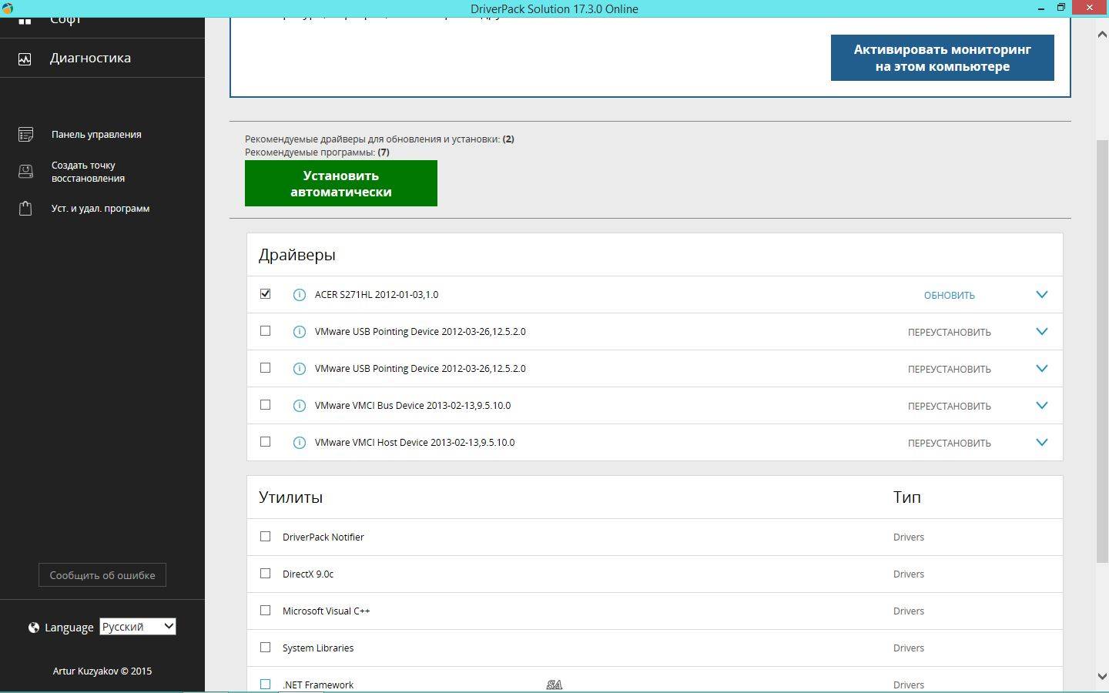
Task: Uncheck the ACER S271HL driver checkbox
Action: (x=266, y=294)
